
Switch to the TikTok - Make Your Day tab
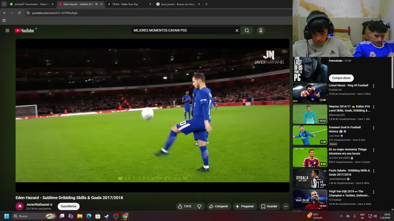(129, 4)
